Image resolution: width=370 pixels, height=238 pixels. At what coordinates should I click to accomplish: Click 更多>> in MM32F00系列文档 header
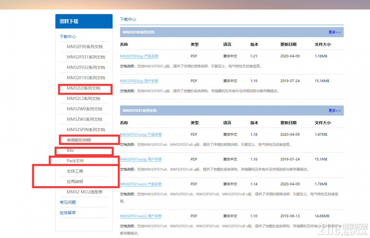tap(334, 32)
